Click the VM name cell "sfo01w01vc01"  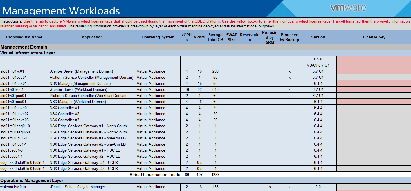tap(24, 89)
